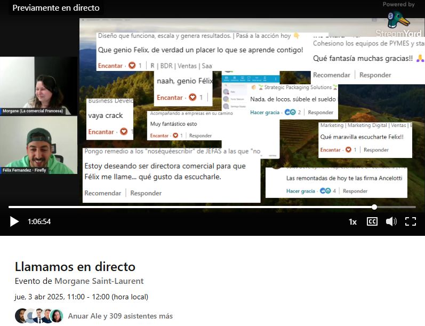The image size is (425, 326).
Task: Click heart reaction icon under 'vaya crack'
Action: click(124, 132)
